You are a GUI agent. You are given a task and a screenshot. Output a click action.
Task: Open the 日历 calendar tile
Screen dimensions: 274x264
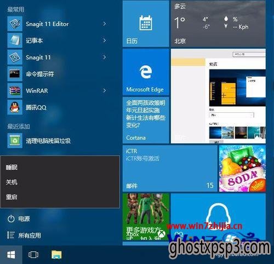coord(146,24)
